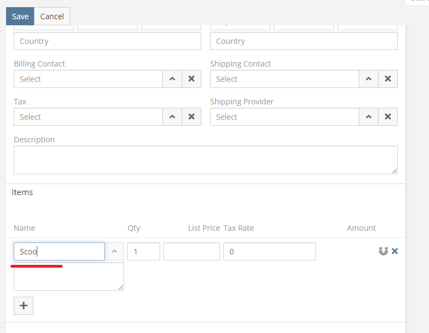
Task: Clear the Billing Contact selection
Action: tap(191, 79)
